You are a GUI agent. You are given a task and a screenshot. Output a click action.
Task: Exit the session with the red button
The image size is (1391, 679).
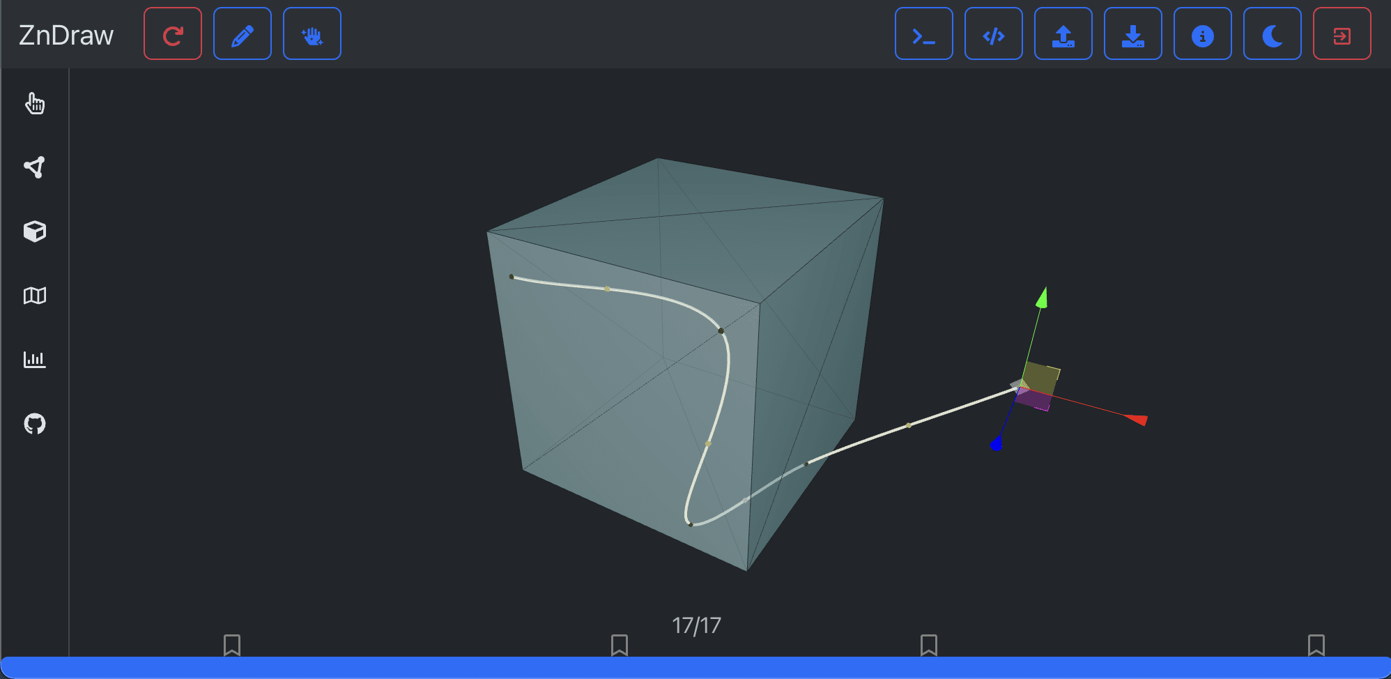[x=1342, y=33]
